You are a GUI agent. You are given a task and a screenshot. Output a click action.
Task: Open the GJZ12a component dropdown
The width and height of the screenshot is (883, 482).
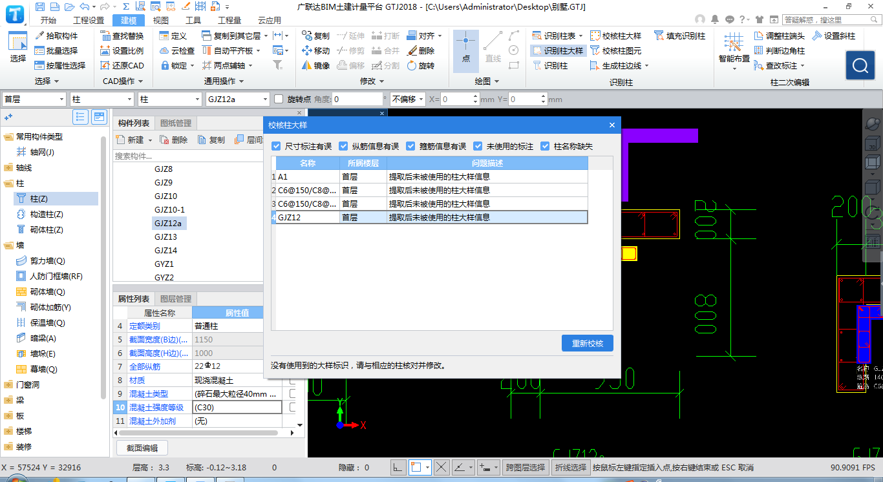237,100
